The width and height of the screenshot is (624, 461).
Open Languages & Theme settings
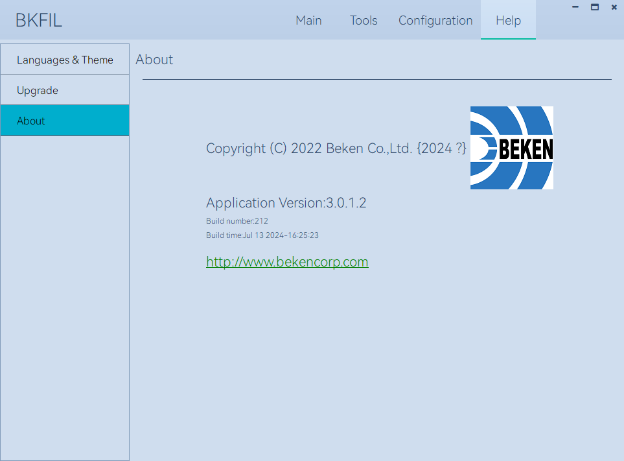(x=65, y=59)
